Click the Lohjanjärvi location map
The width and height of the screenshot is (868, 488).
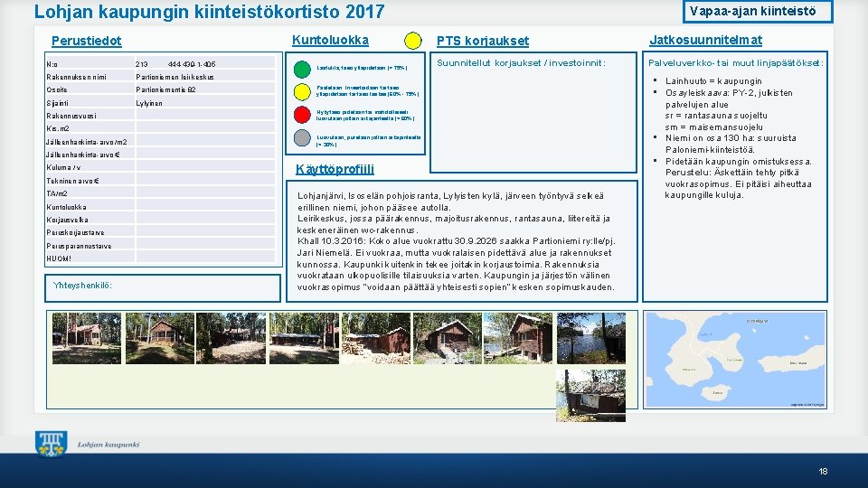pos(735,360)
